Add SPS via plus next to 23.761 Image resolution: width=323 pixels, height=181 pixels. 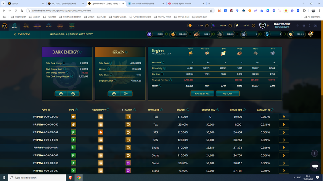coord(254,26)
